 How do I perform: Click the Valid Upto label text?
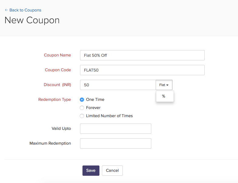pyautogui.click(x=61, y=129)
